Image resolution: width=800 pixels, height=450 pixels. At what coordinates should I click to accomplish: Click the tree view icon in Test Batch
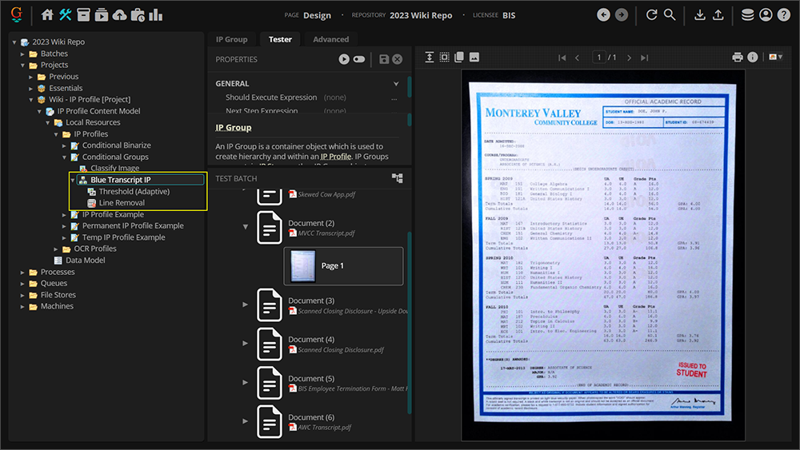[397, 178]
